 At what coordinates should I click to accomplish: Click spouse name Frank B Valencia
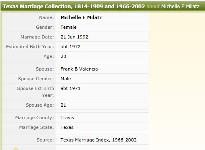[79, 69]
